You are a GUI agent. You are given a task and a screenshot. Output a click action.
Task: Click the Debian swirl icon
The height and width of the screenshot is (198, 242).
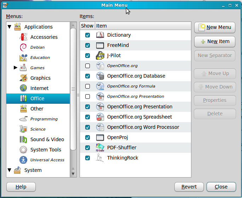pos(23,47)
